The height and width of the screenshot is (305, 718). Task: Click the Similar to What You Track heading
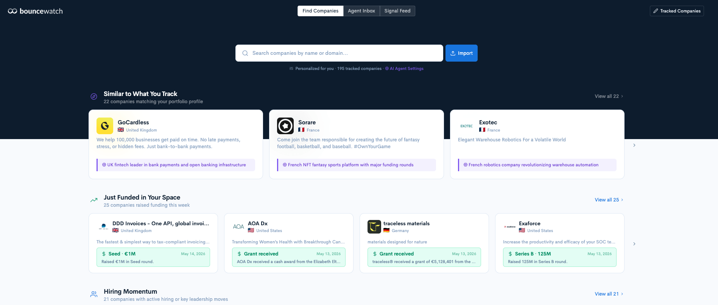click(140, 94)
